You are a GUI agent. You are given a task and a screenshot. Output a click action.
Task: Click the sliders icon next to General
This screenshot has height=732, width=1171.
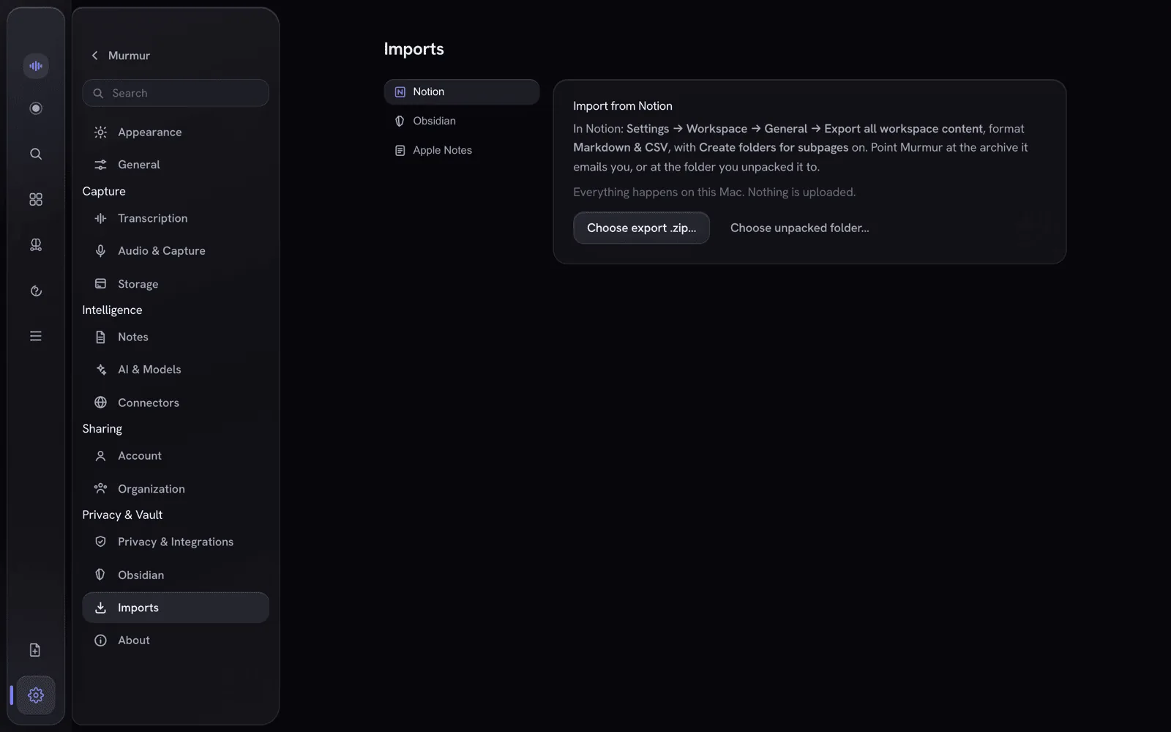(101, 165)
